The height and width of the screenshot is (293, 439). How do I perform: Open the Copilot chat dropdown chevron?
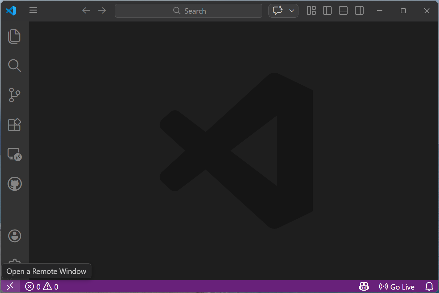pyautogui.click(x=292, y=11)
